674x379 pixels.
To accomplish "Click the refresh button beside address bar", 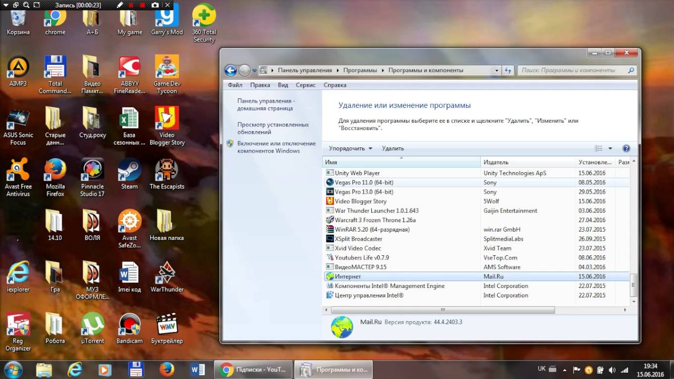I will click(x=508, y=70).
